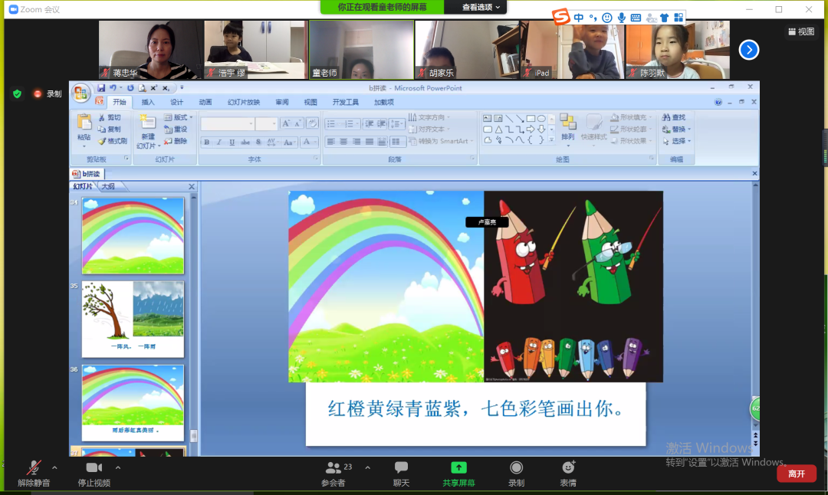828x495 pixels.
Task: Open the font size combo box
Action: pyautogui.click(x=266, y=123)
